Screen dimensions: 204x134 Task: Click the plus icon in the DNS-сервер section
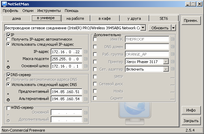[x=8, y=94]
